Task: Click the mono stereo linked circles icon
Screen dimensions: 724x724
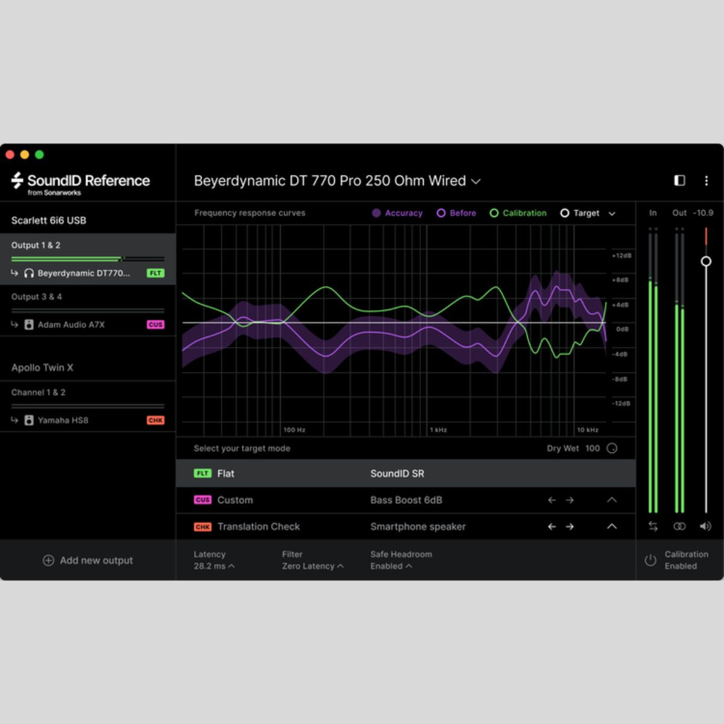Action: tap(679, 526)
